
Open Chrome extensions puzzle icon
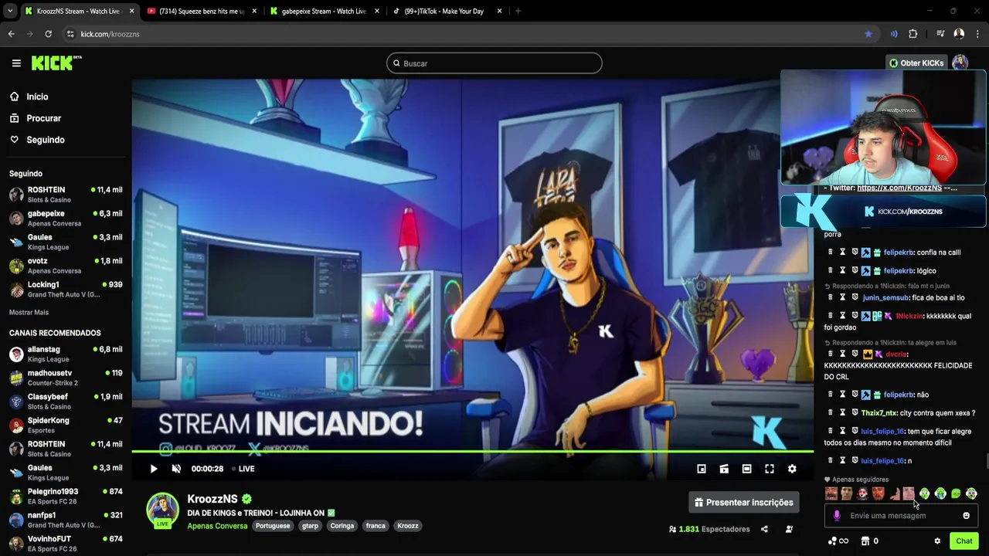click(913, 34)
